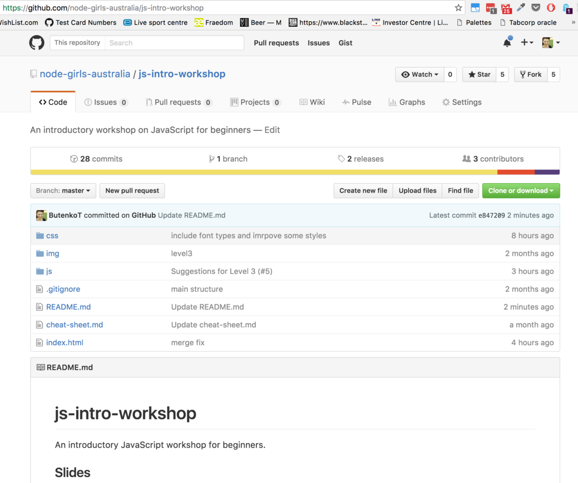Open node-girls-australia organization link
578x483 pixels.
pos(85,74)
